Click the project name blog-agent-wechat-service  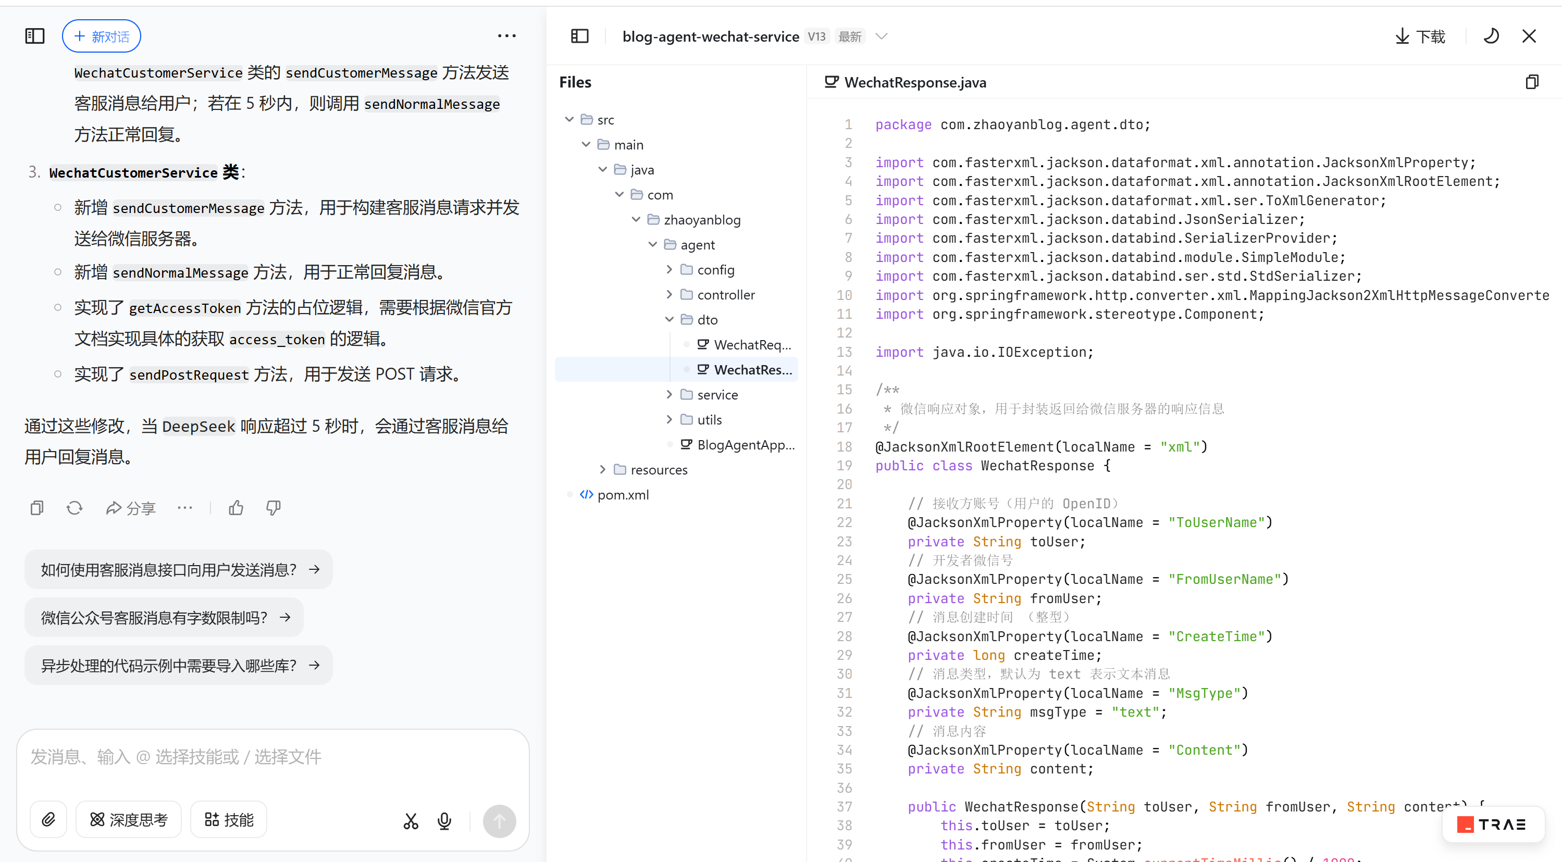tap(710, 36)
